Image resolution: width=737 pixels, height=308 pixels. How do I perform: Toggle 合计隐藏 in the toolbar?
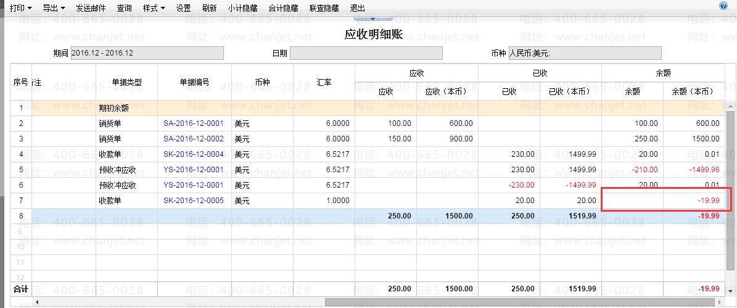(x=284, y=9)
